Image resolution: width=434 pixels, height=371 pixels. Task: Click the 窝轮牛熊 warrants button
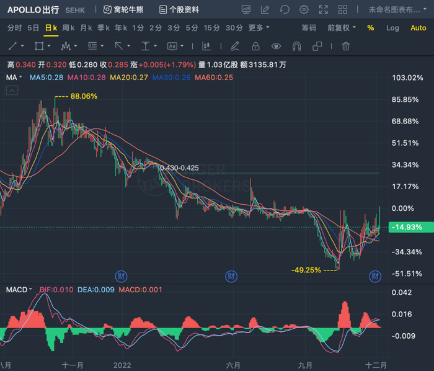click(x=125, y=9)
